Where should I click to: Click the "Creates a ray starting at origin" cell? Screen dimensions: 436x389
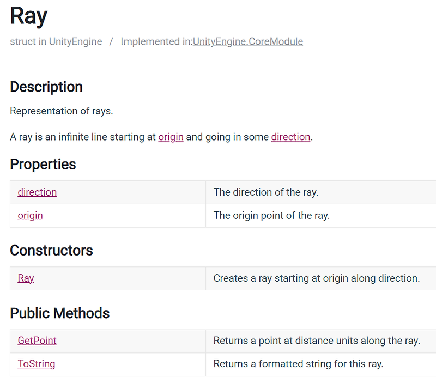pyautogui.click(x=317, y=278)
